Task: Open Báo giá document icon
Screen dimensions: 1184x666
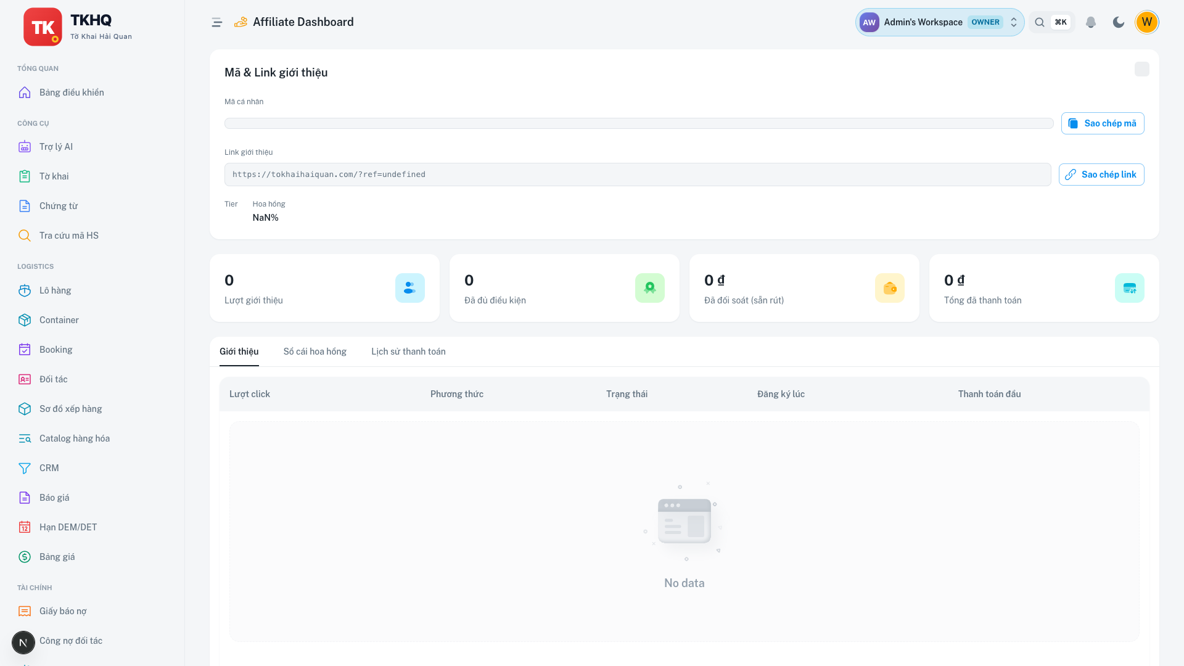Action: click(25, 498)
